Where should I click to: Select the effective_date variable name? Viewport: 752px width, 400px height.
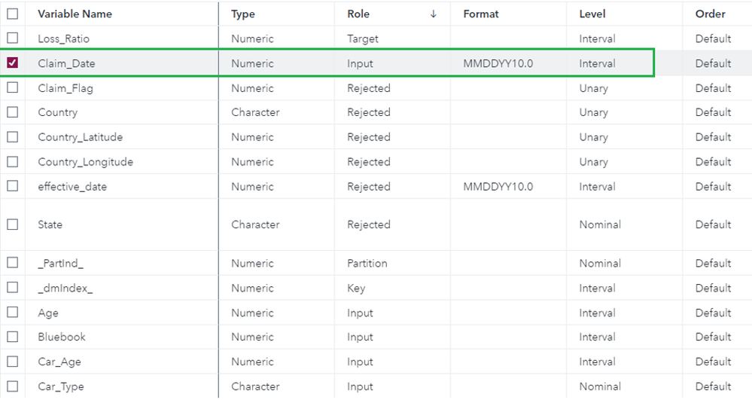72,187
